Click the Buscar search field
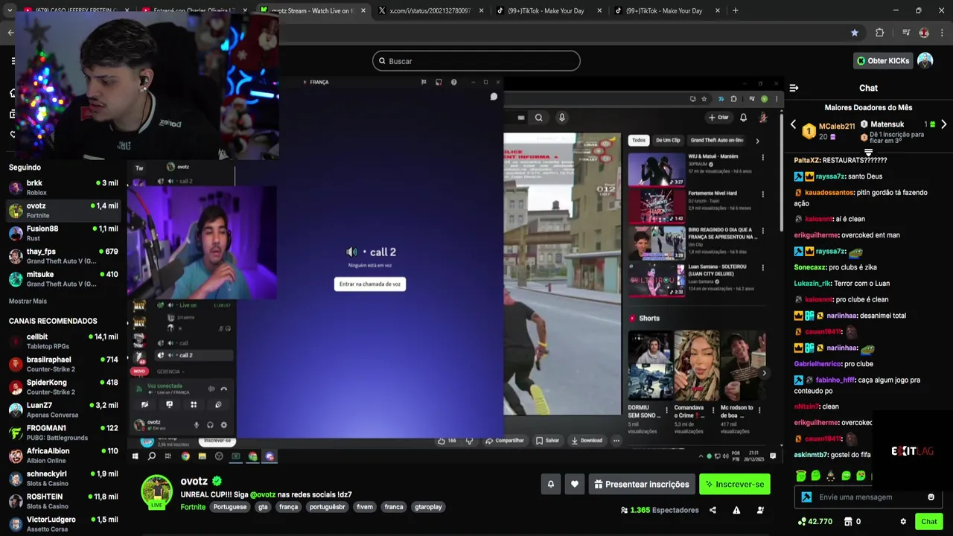Screen dimensions: 953x536 (x=476, y=61)
